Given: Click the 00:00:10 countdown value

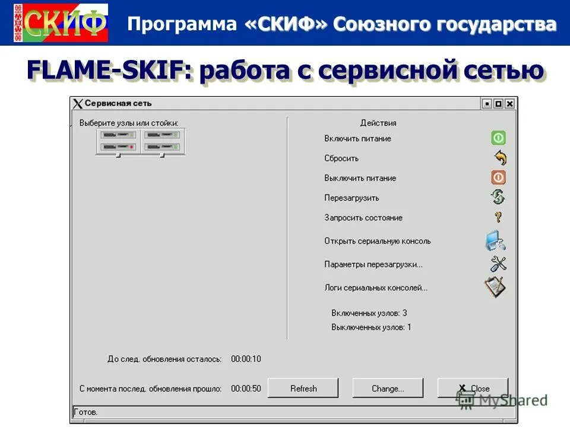Looking at the screenshot, I should (246, 359).
